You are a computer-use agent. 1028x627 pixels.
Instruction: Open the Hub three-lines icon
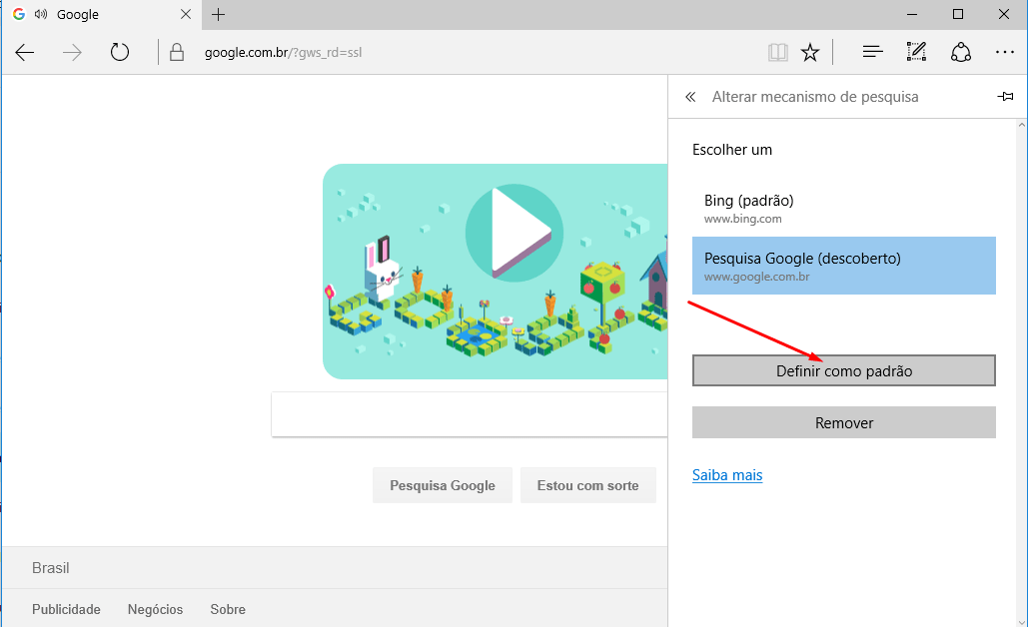872,52
